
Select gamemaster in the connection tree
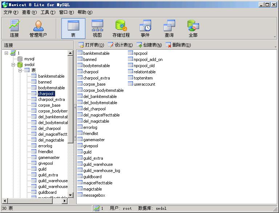pyautogui.click(x=49, y=157)
